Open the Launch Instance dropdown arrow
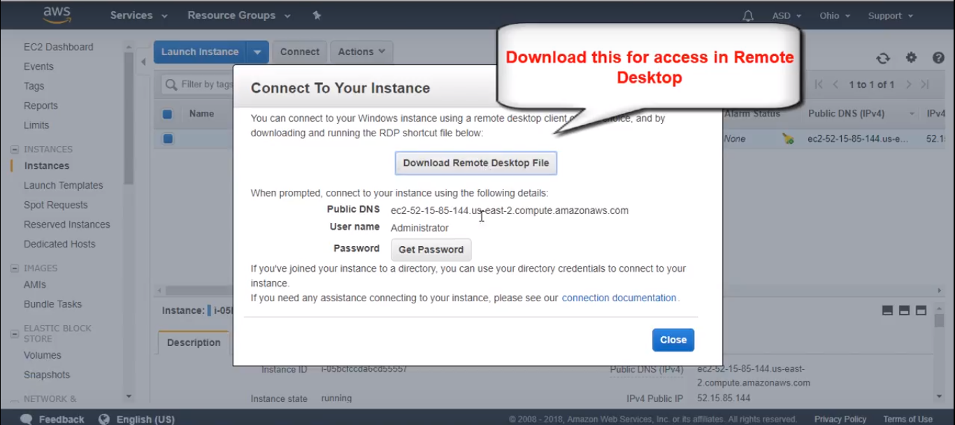Image resolution: width=955 pixels, height=425 pixels. click(x=257, y=52)
